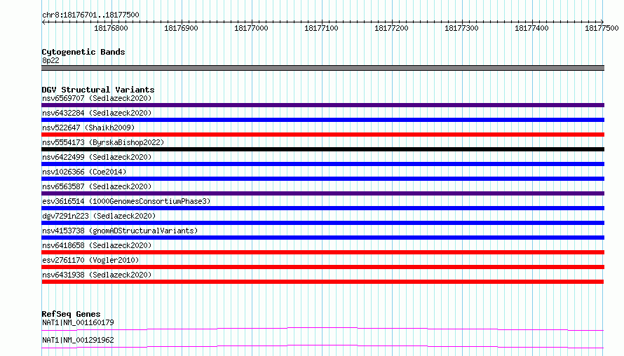Click ruler position 18177100

(321, 28)
